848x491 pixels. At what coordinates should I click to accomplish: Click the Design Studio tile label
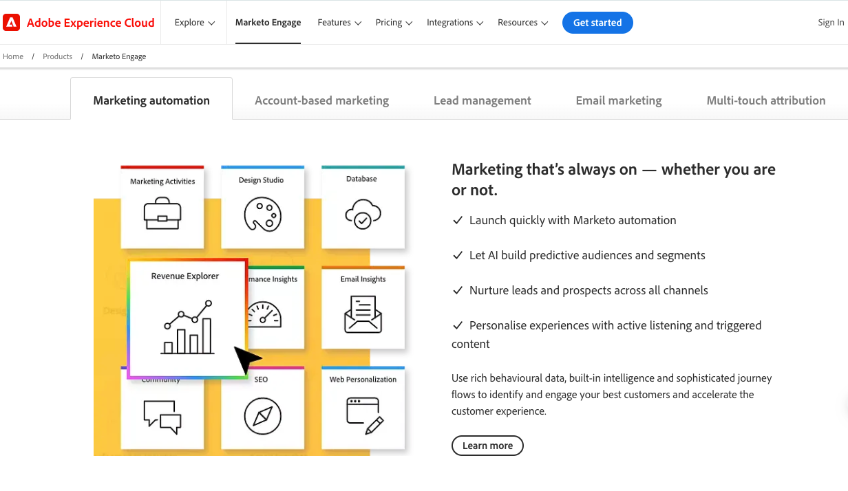click(x=261, y=180)
